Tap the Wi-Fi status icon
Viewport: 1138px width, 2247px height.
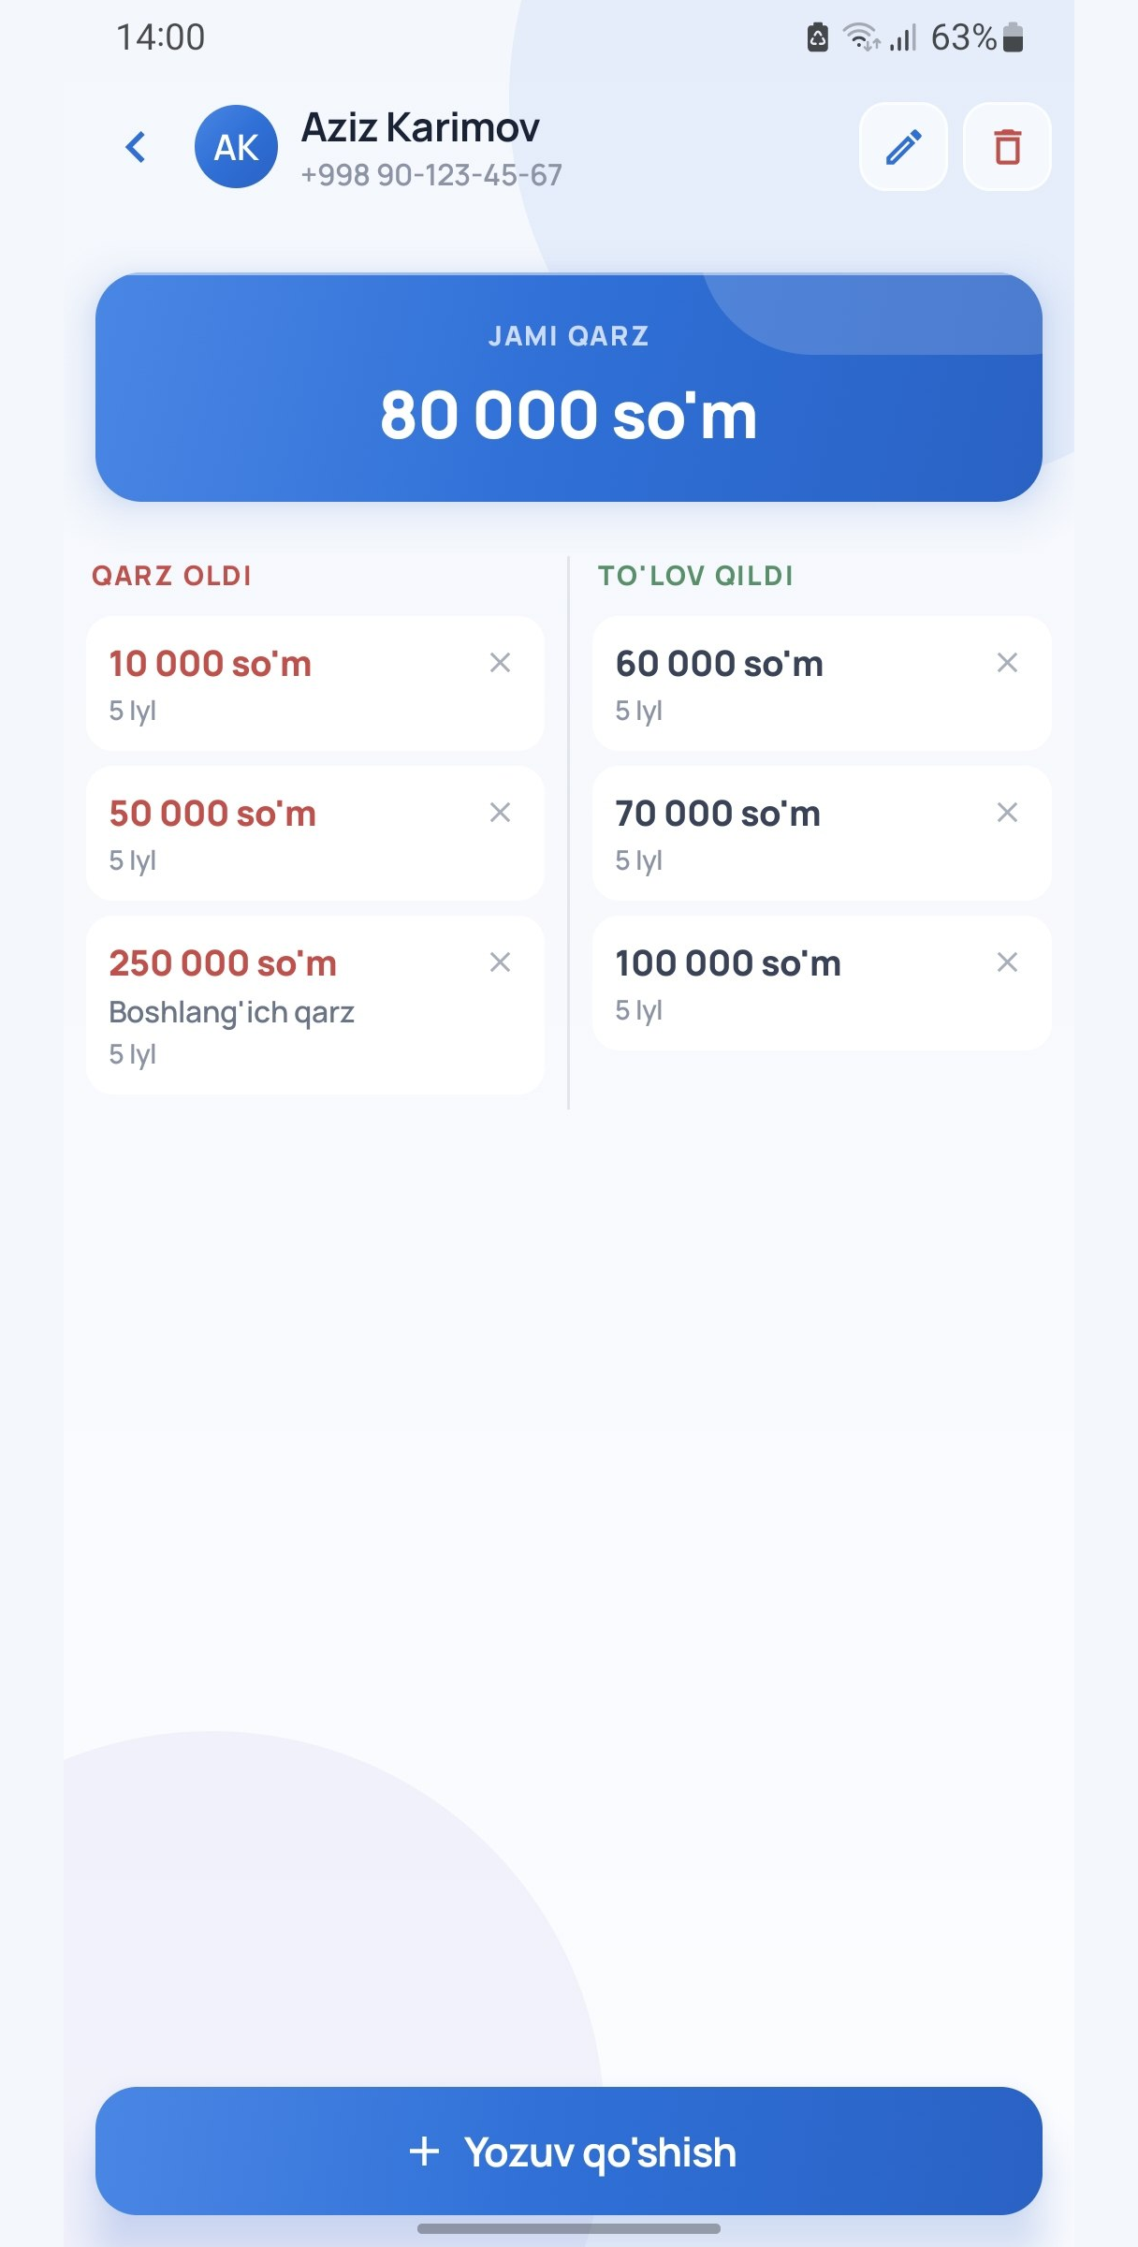point(861,37)
